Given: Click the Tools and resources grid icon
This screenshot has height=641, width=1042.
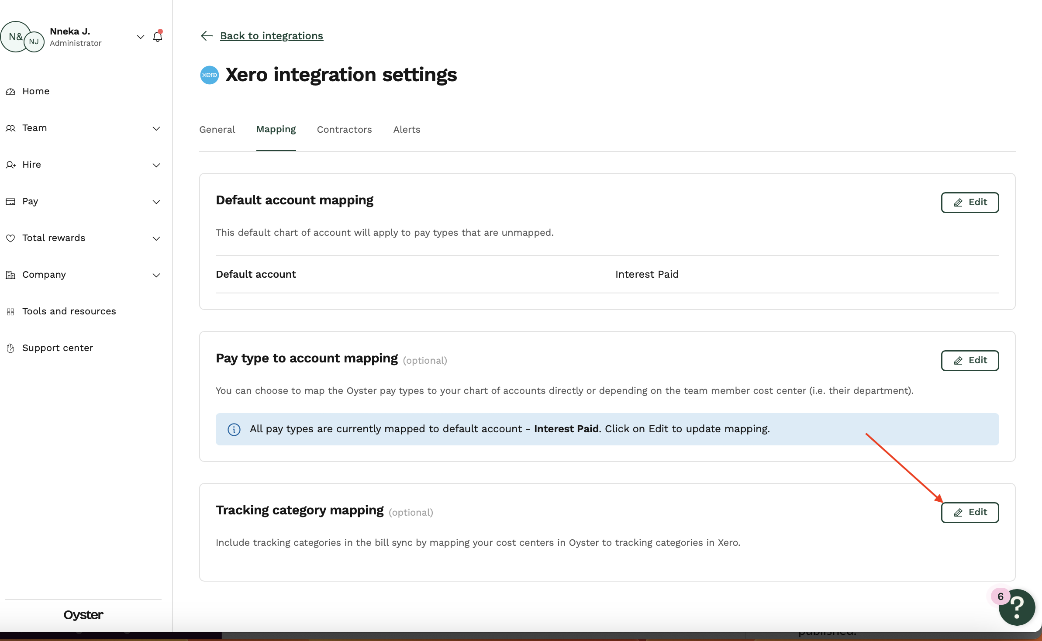Looking at the screenshot, I should pos(10,311).
